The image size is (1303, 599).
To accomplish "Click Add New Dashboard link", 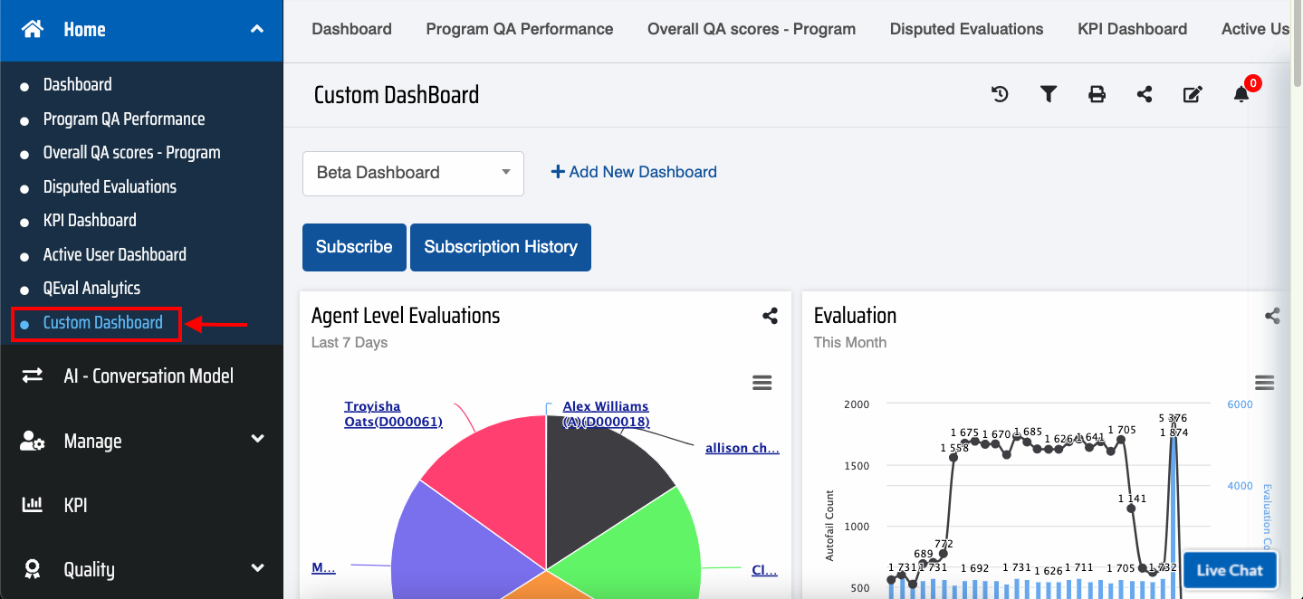I will [634, 172].
